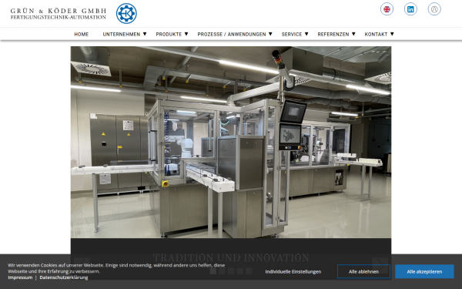Expand the arrow next to PROZESSE / ANWENDUNGEN
Viewport: 462px width, 289px height.
point(270,34)
